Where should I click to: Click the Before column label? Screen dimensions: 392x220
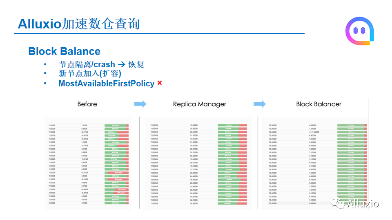point(87,104)
